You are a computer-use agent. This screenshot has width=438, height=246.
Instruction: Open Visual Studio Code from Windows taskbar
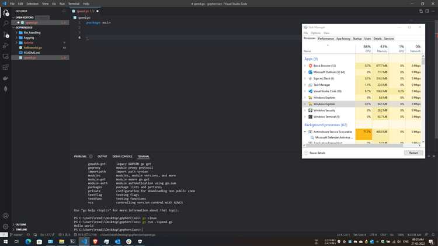pyautogui.click(x=84, y=241)
